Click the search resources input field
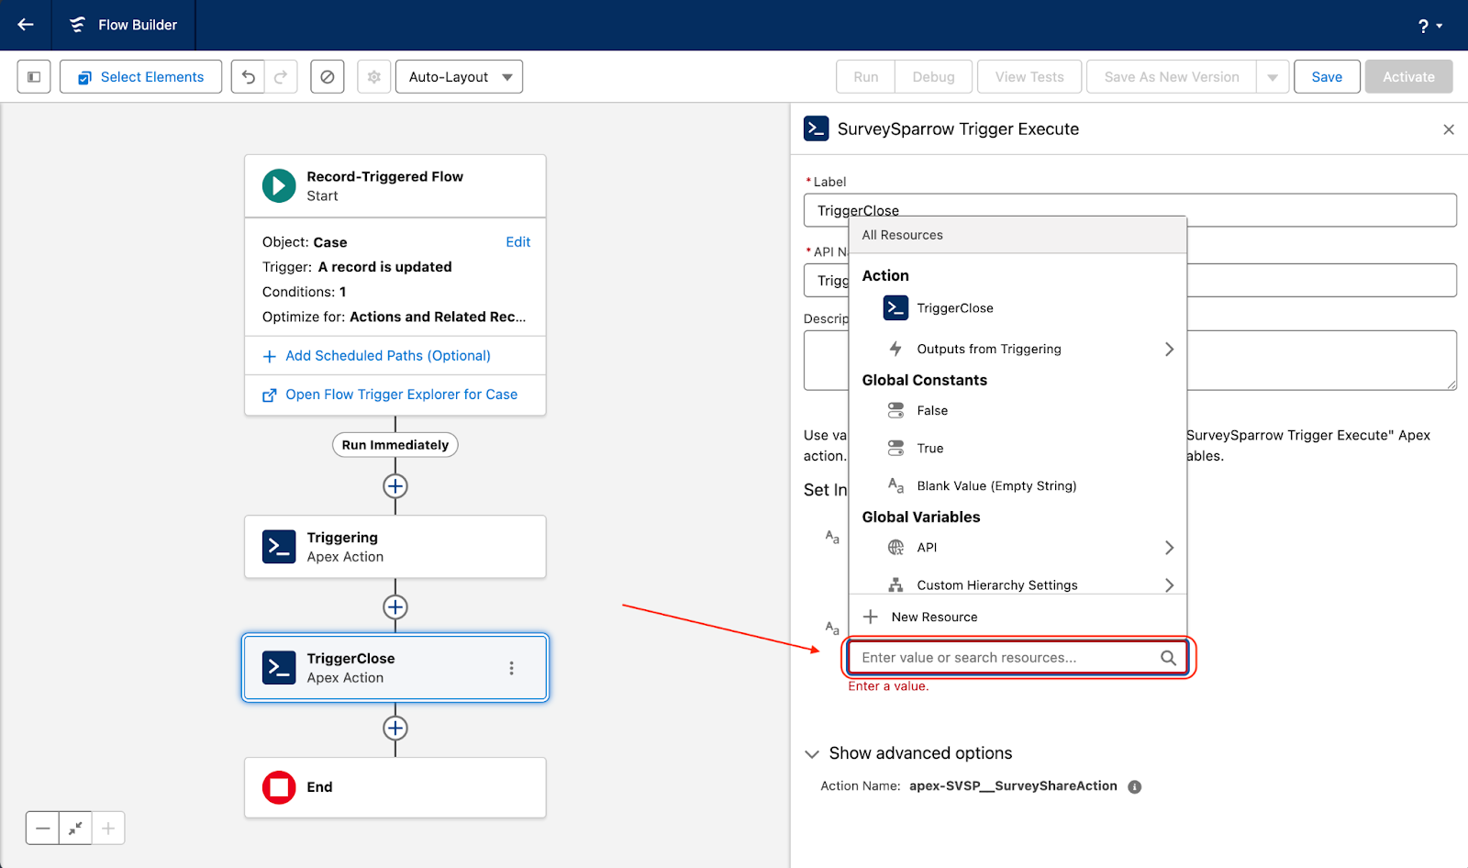This screenshot has height=868, width=1468. [x=1005, y=657]
